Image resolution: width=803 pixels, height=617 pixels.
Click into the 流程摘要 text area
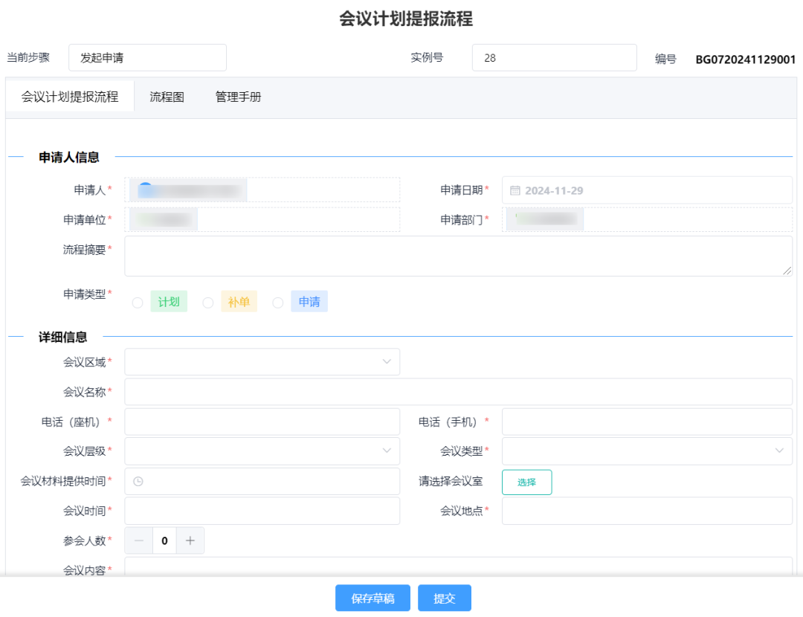point(457,256)
